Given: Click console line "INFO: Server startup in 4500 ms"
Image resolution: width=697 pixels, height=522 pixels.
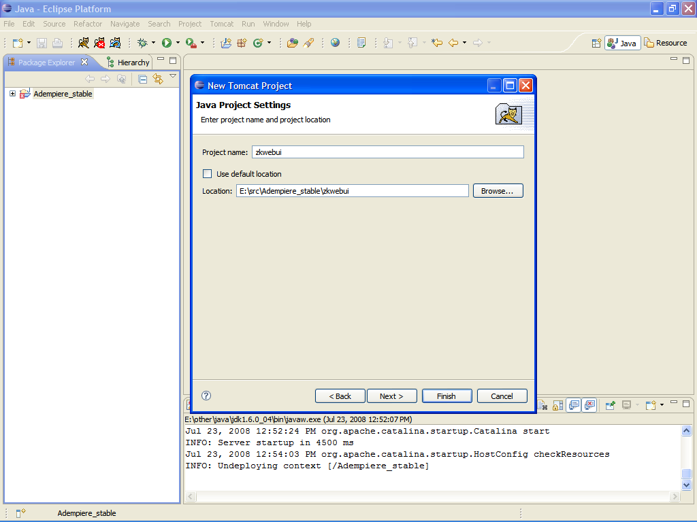Looking at the screenshot, I should click(x=270, y=442).
